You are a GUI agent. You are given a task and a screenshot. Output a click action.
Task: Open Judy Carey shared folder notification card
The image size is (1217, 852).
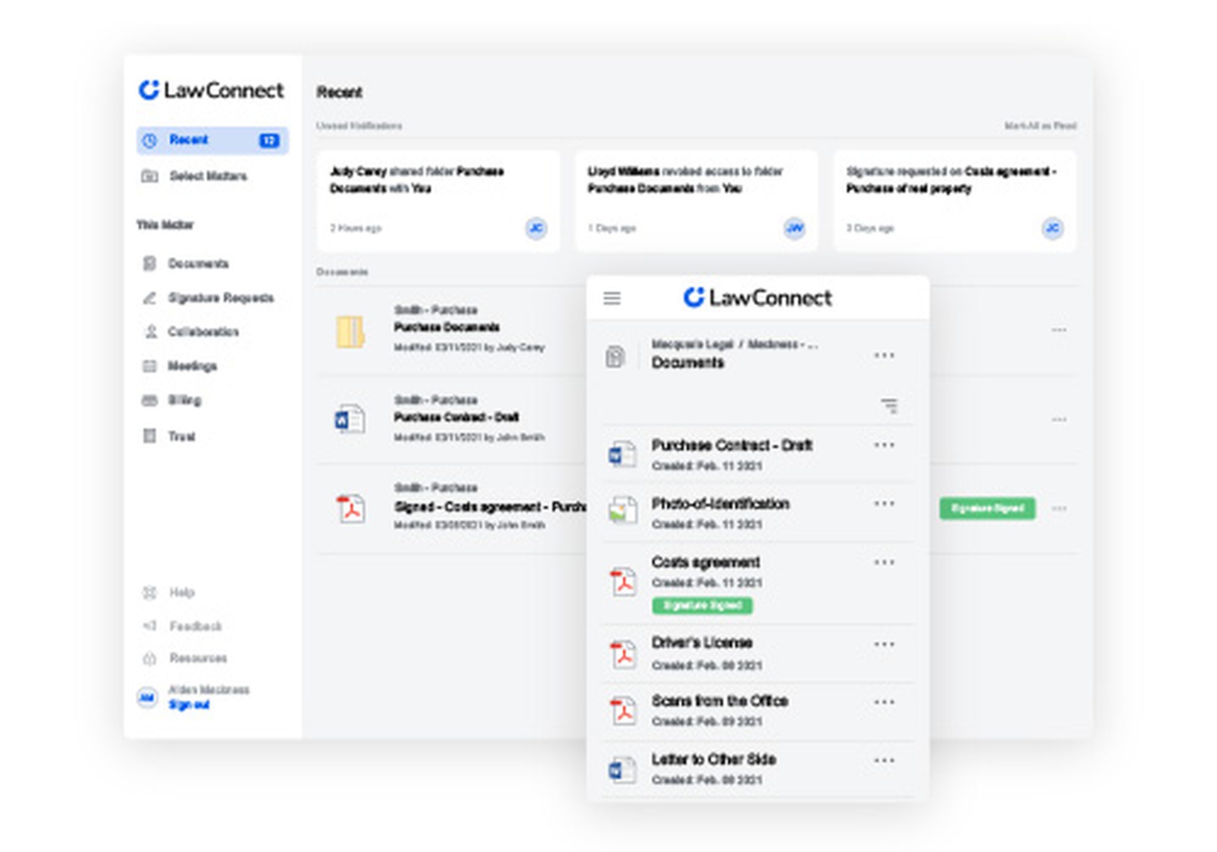tap(438, 201)
